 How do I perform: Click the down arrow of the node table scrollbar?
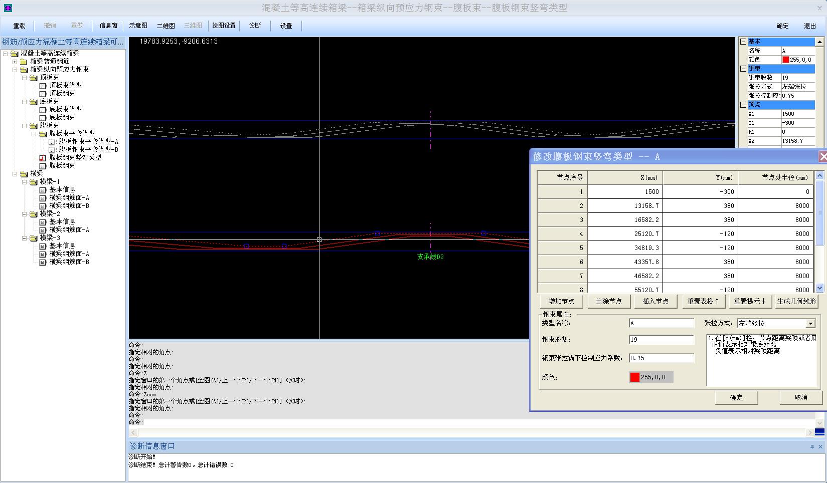[820, 288]
